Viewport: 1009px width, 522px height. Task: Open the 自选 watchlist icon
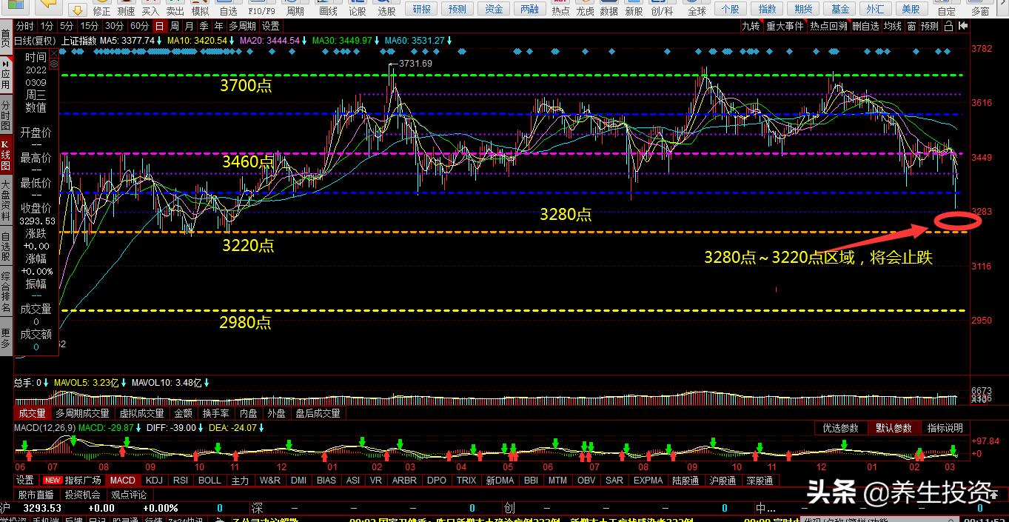click(229, 8)
